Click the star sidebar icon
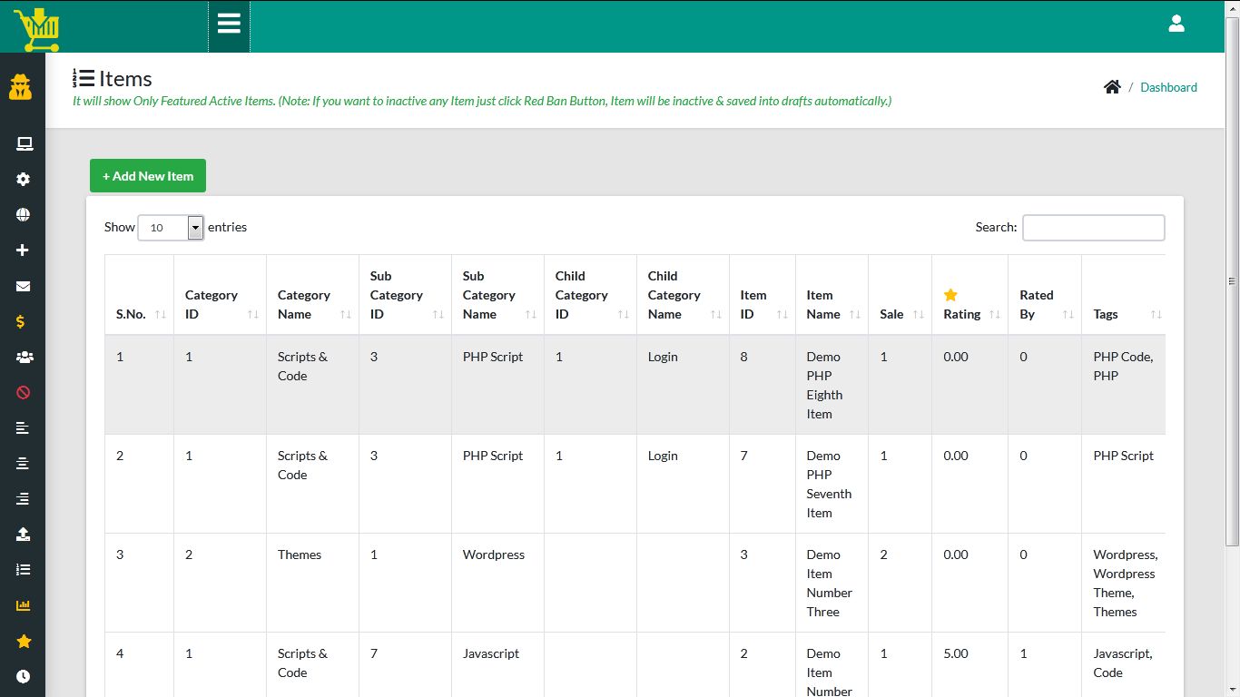 coord(24,642)
